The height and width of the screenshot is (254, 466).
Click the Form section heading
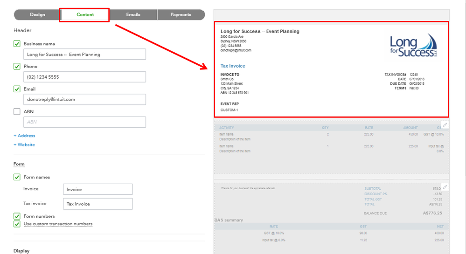click(19, 164)
